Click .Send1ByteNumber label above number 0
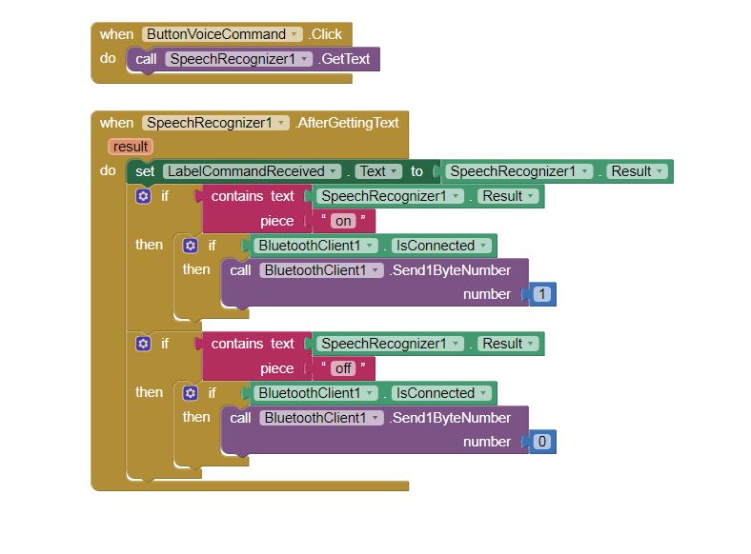Image resolution: width=751 pixels, height=554 pixels. click(450, 418)
